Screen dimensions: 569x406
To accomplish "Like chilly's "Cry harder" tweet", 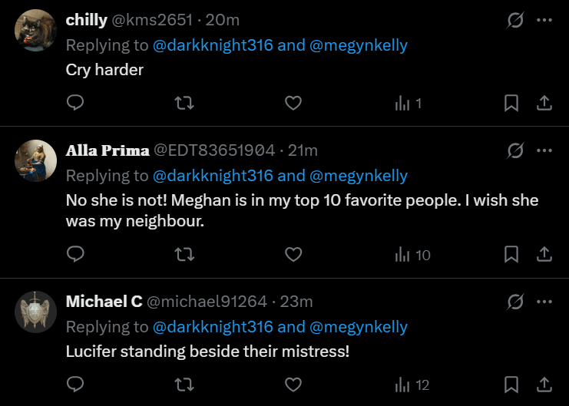I will pos(293,103).
